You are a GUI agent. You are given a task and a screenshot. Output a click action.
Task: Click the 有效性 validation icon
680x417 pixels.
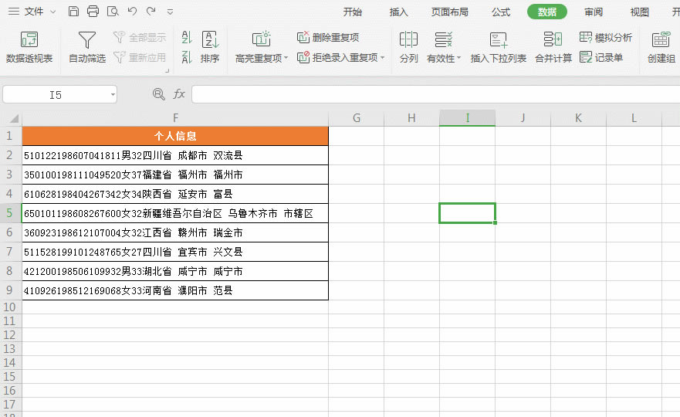[x=443, y=40]
